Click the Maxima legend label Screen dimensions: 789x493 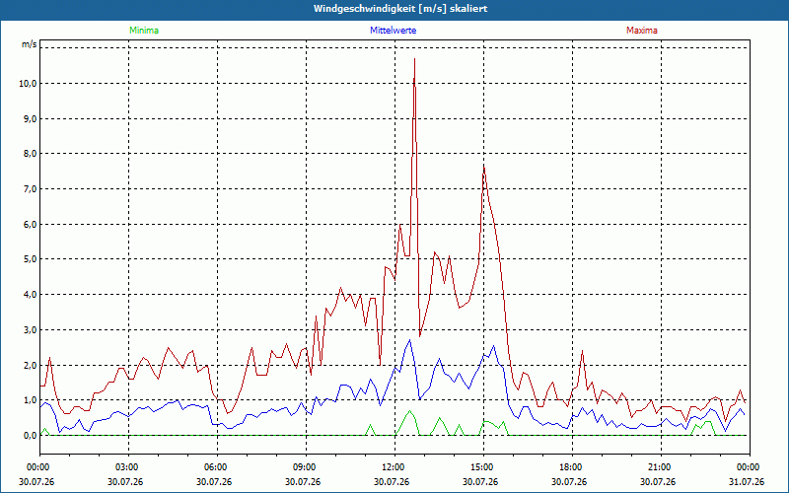coord(642,31)
